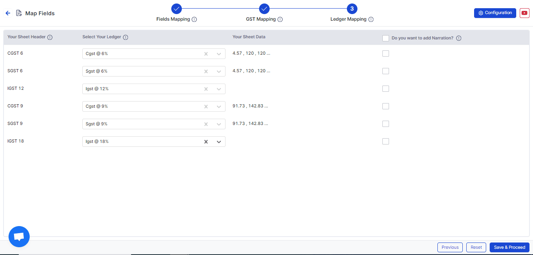Select step 3 Ledger Mapping circle

click(352, 9)
